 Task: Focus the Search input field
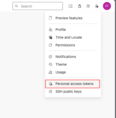[38, 6]
